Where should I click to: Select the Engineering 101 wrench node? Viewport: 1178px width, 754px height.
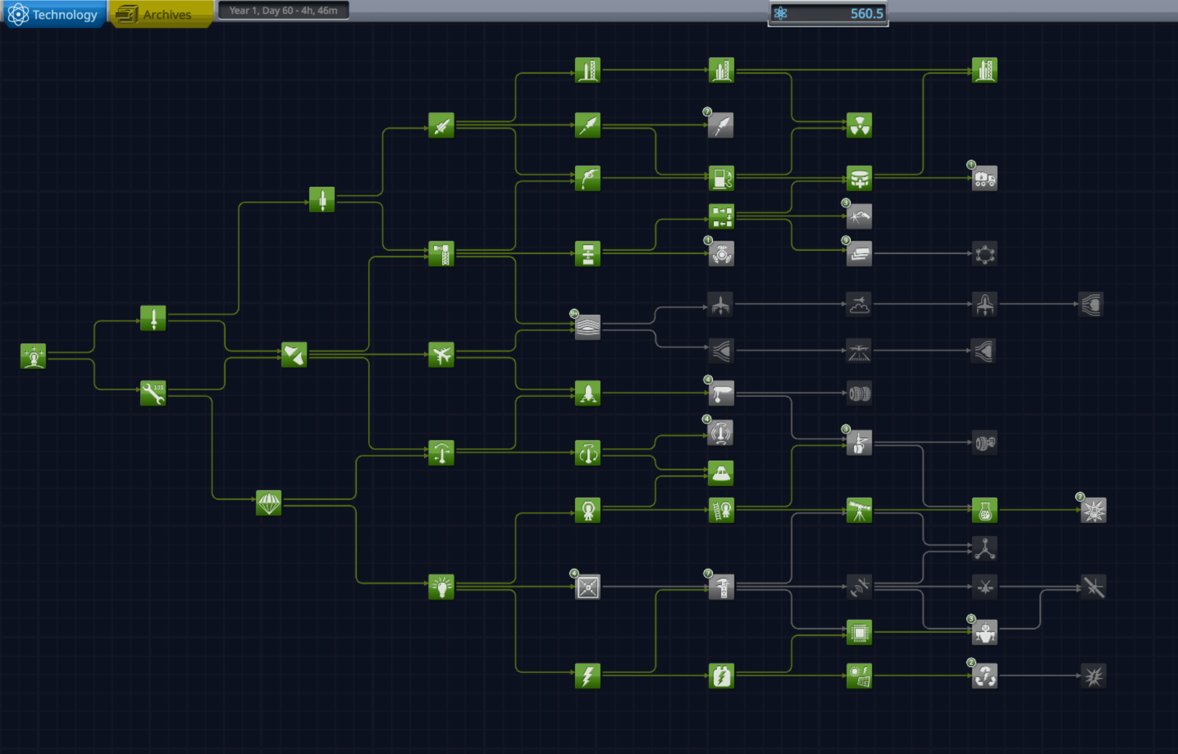coord(153,393)
